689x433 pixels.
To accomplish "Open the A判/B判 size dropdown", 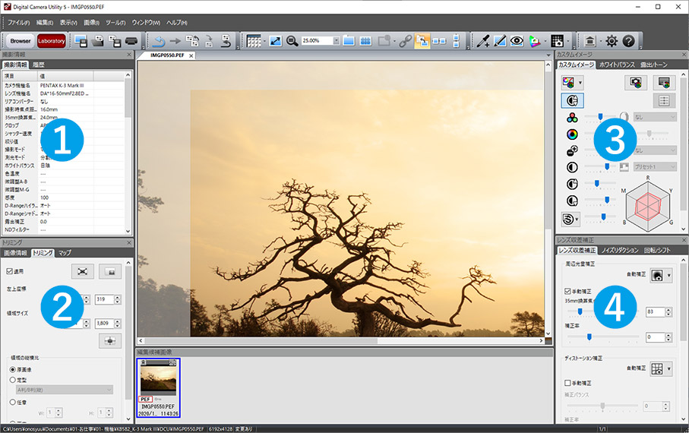I will coord(65,390).
